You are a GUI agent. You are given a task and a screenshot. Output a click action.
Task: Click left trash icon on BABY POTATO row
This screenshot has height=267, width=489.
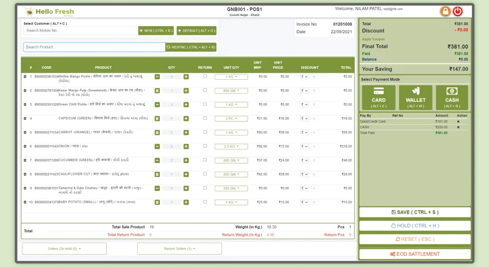click(25, 202)
